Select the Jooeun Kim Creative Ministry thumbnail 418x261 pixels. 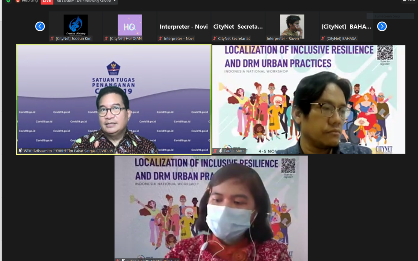75,26
